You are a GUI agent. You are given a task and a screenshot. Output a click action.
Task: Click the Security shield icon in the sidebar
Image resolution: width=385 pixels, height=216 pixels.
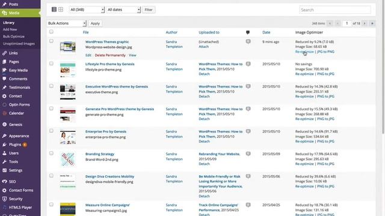pos(4,199)
